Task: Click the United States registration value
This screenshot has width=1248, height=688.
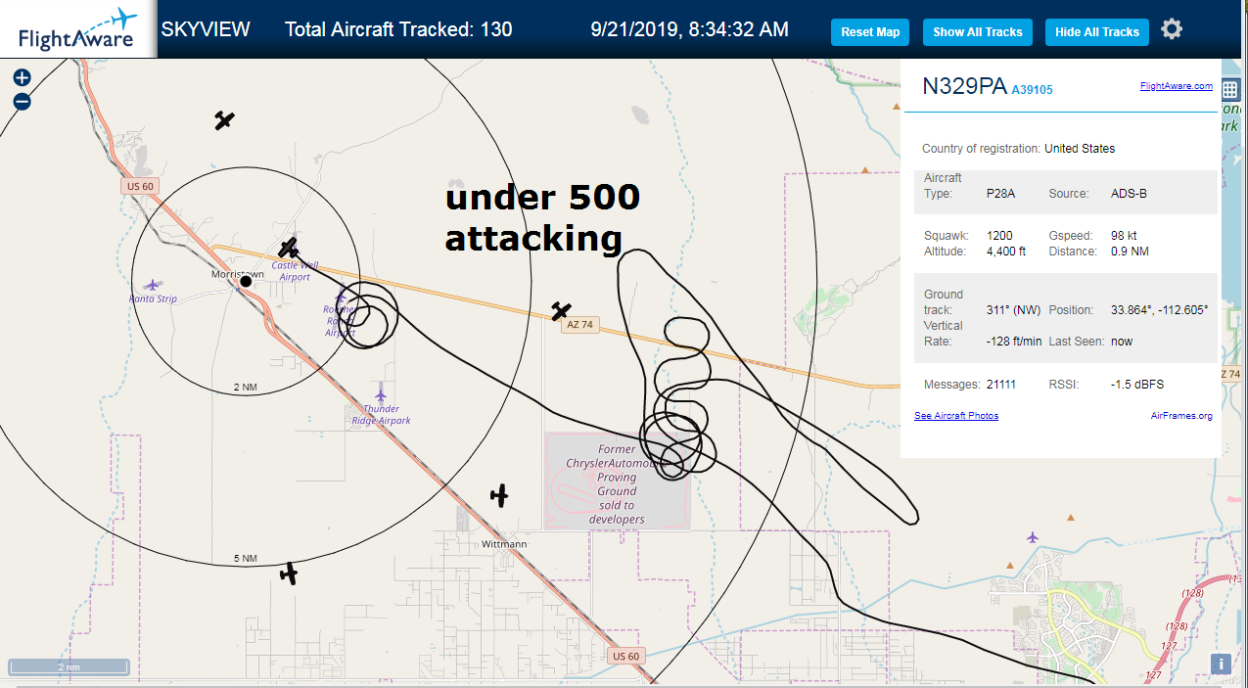Action: pyautogui.click(x=1080, y=149)
